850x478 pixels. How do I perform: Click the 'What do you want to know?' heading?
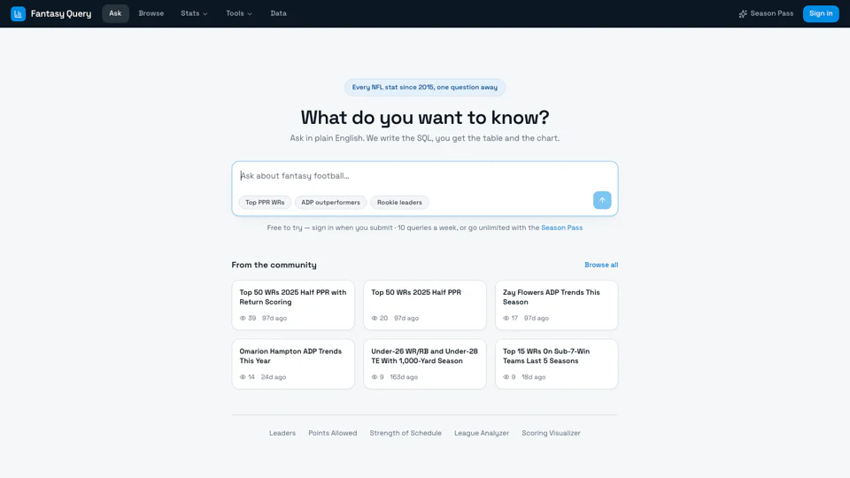pyautogui.click(x=425, y=118)
